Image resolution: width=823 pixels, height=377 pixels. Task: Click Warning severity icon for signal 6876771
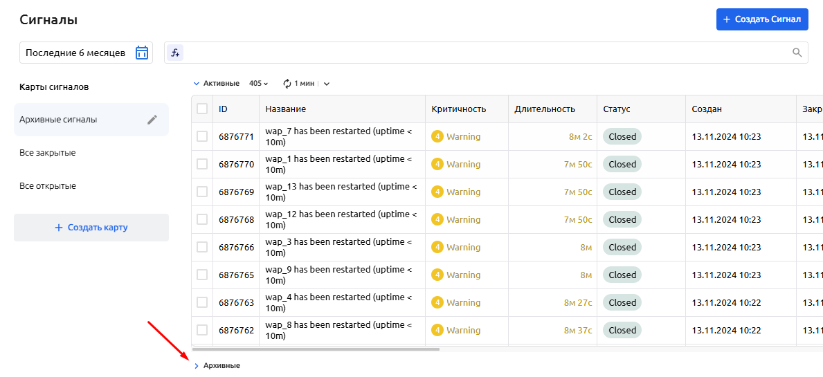(437, 137)
